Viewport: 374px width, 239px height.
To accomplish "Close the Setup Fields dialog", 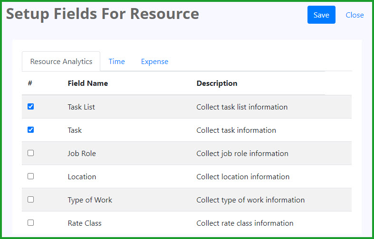I will click(x=355, y=15).
